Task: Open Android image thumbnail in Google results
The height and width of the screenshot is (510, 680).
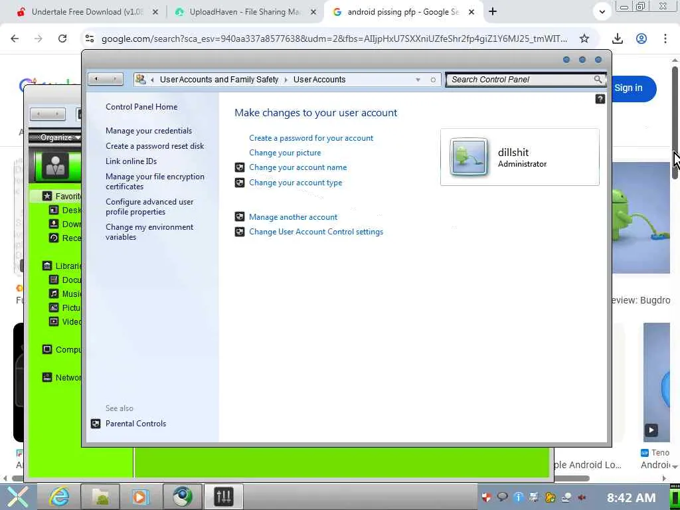Action: pos(641,218)
